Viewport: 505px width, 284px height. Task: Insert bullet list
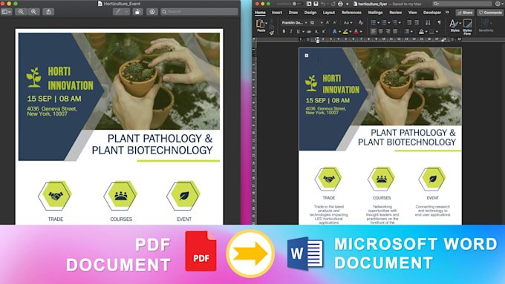click(373, 22)
